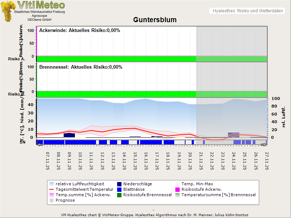The height and width of the screenshot is (218, 291).
Task: Click the Brennnessel: Aktuelles Risiko heading
Action: click(x=81, y=67)
